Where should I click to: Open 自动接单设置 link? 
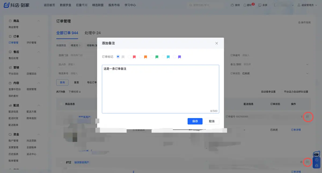click(268, 92)
